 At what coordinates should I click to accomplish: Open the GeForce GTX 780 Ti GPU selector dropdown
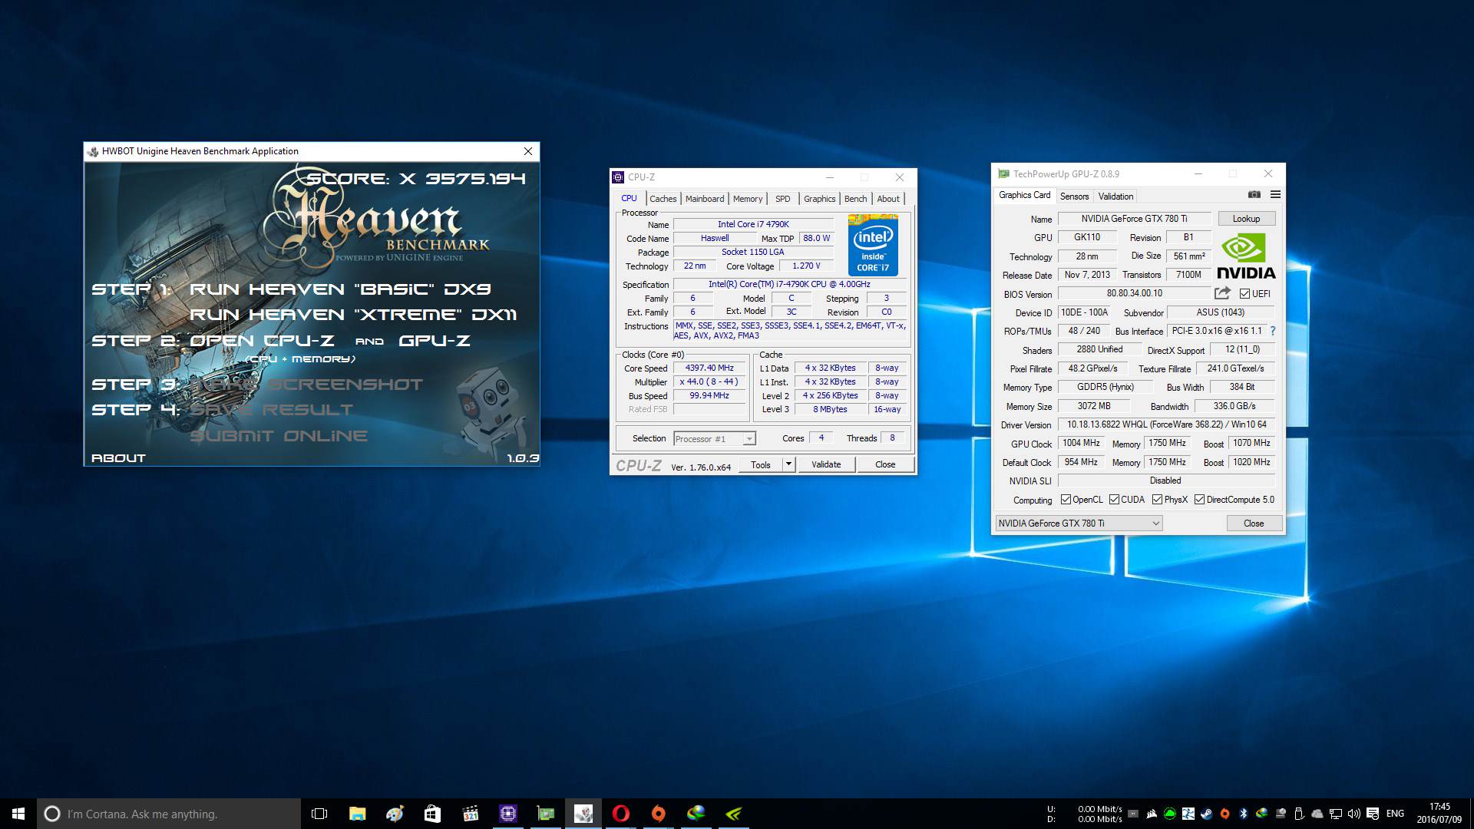click(x=1079, y=523)
